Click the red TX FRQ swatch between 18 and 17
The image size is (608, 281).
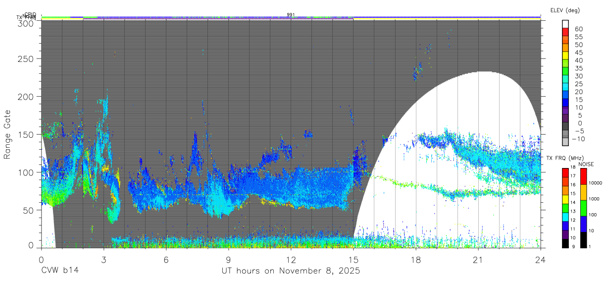565,172
